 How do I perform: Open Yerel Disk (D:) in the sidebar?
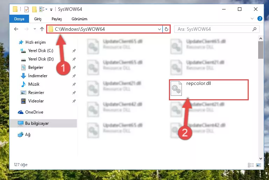click(x=37, y=59)
